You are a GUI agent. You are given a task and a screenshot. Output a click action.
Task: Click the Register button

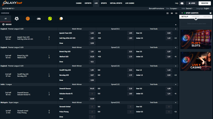coord(205,3)
